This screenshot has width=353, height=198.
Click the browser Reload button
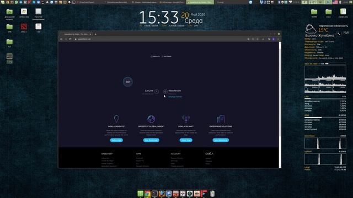[x=70, y=39]
